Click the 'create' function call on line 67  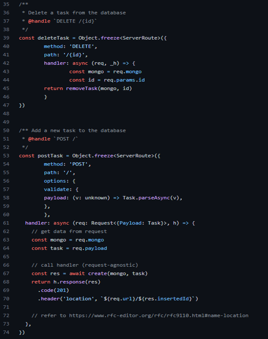click(97, 274)
